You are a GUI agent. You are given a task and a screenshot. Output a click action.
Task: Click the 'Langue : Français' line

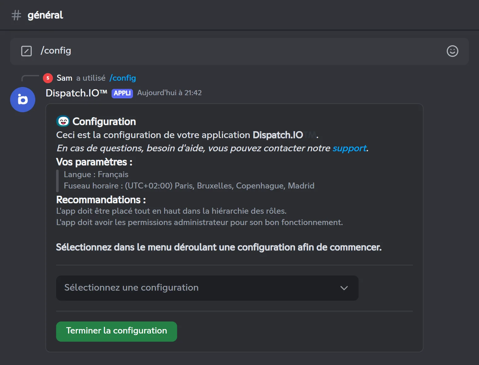[x=96, y=174]
